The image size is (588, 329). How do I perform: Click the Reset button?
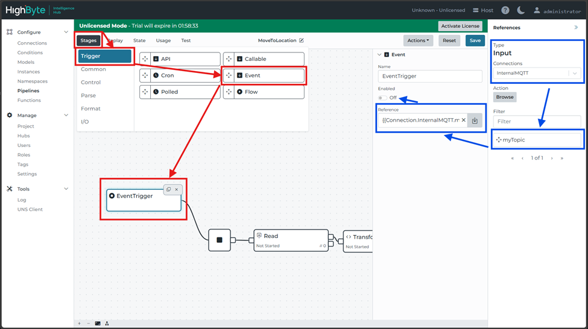449,40
